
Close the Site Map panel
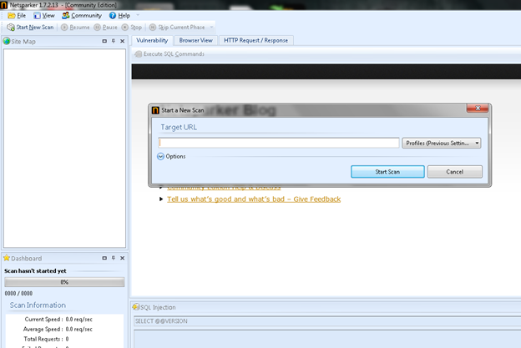click(x=123, y=41)
